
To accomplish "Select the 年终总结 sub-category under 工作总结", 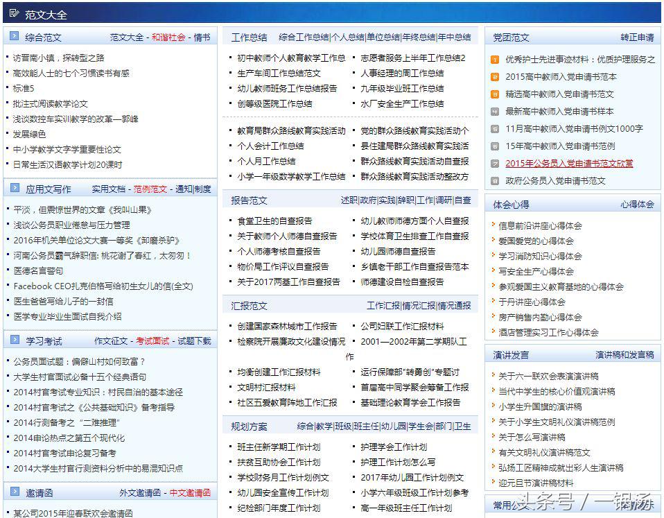I will tap(419, 37).
